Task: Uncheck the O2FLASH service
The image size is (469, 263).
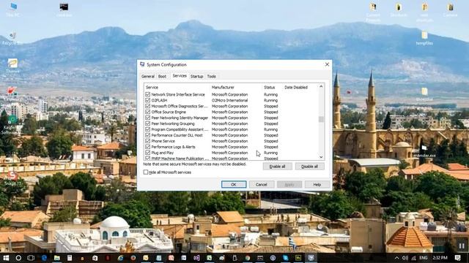Action: tap(147, 100)
